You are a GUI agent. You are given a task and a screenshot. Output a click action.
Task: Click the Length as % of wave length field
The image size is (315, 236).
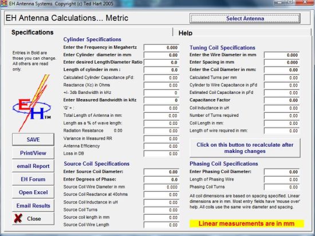click(162, 123)
